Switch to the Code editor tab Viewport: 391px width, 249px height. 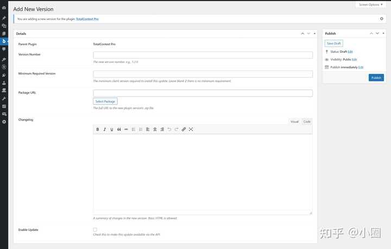click(x=307, y=122)
